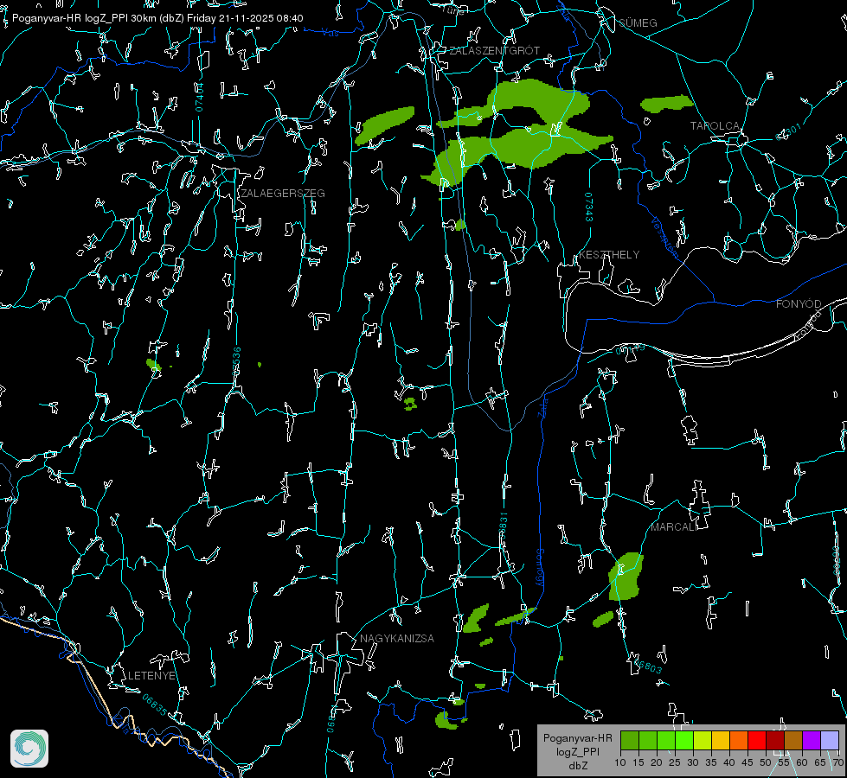This screenshot has height=778, width=847.
Task: Click the LETENYE town label
Action: (x=151, y=675)
